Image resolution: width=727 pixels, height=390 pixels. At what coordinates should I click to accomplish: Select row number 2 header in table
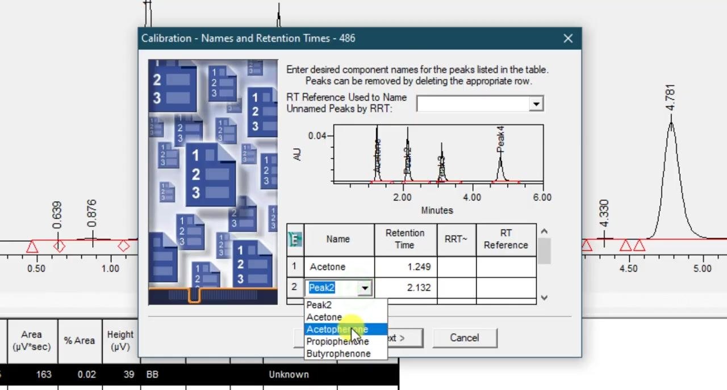tap(295, 288)
